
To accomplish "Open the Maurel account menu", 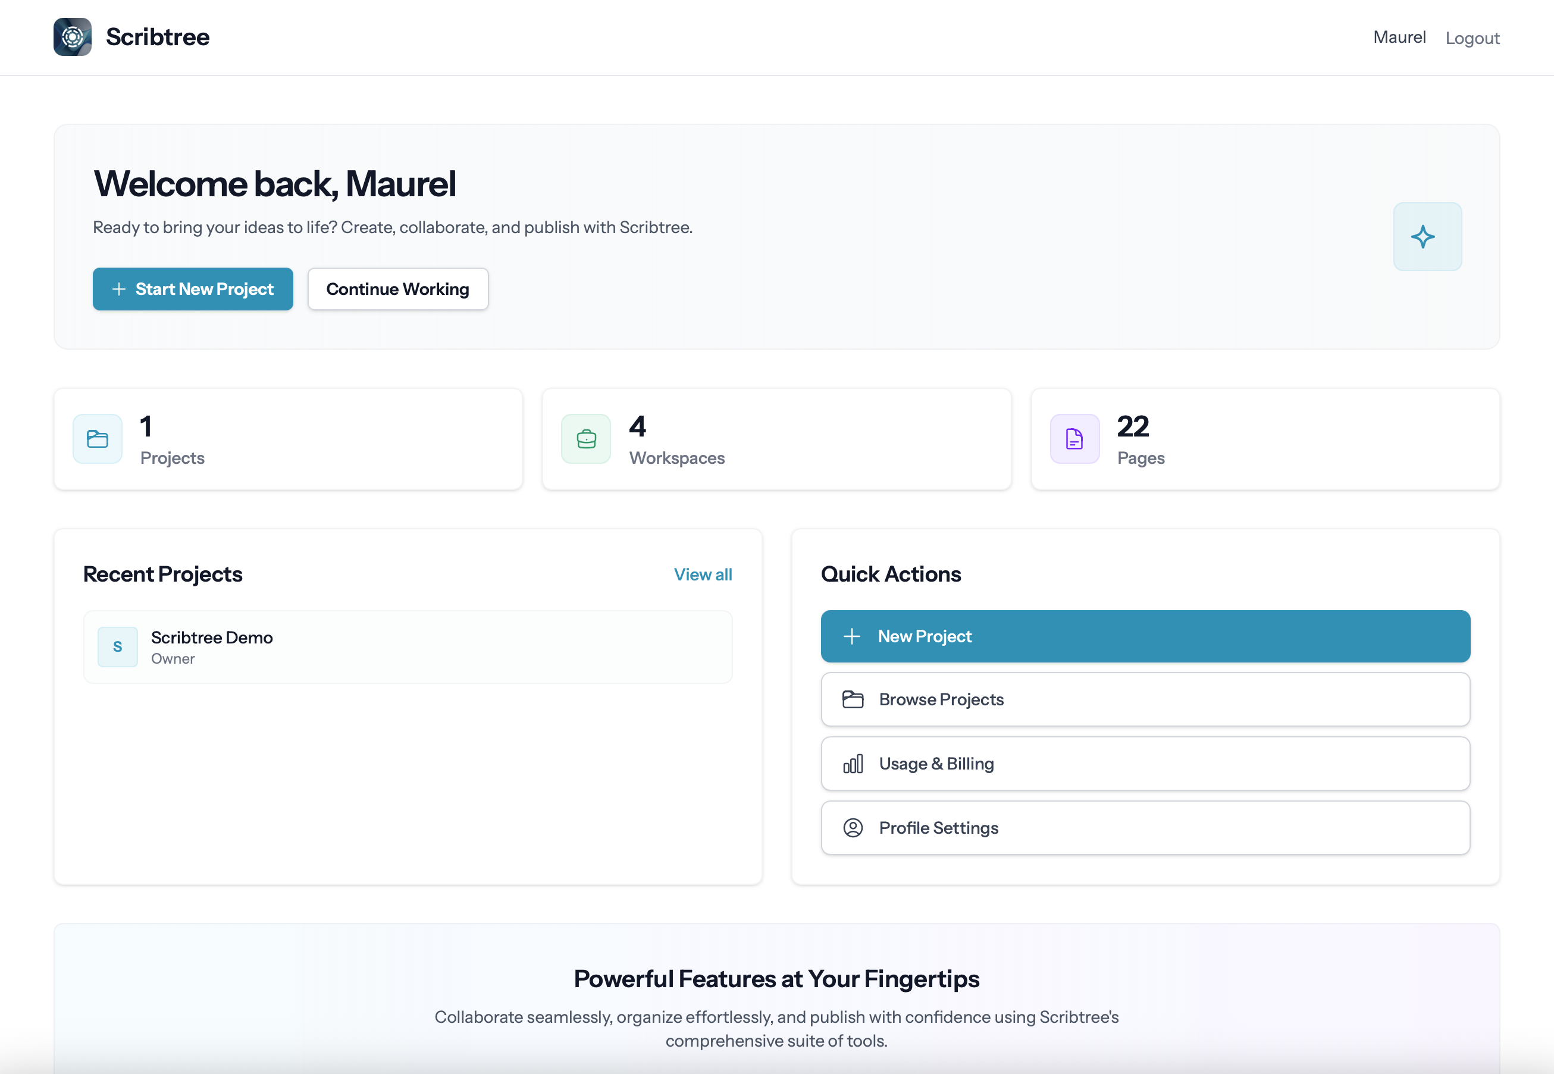I will point(1399,37).
